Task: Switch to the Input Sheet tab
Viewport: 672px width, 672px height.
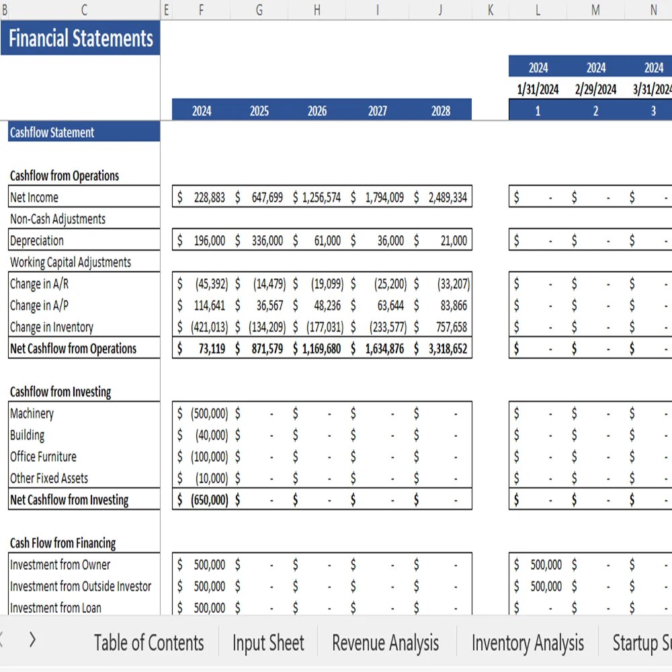Action: [x=268, y=642]
